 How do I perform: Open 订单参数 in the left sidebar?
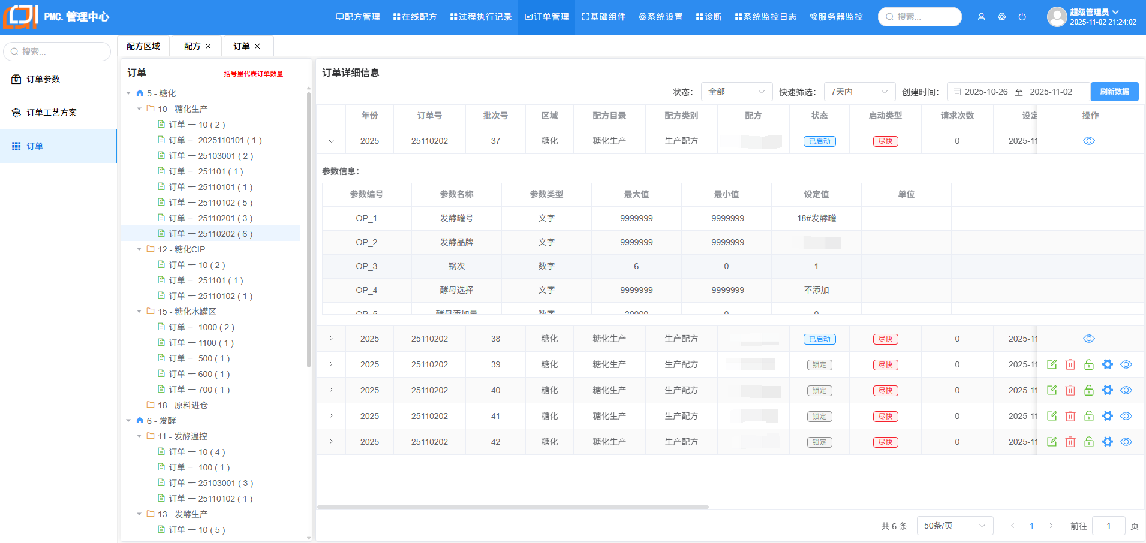[x=58, y=79]
